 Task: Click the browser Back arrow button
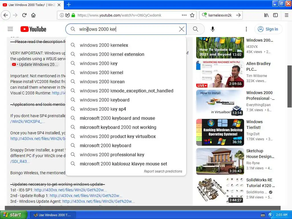pos(6,15)
